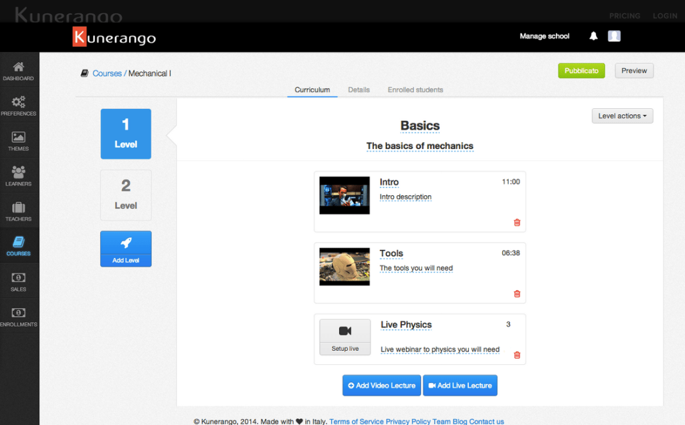
Task: Click the Pubblicato green button
Action: click(581, 71)
